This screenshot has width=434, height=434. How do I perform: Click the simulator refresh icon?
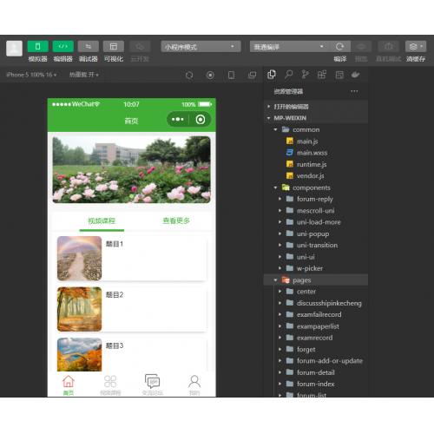[189, 76]
